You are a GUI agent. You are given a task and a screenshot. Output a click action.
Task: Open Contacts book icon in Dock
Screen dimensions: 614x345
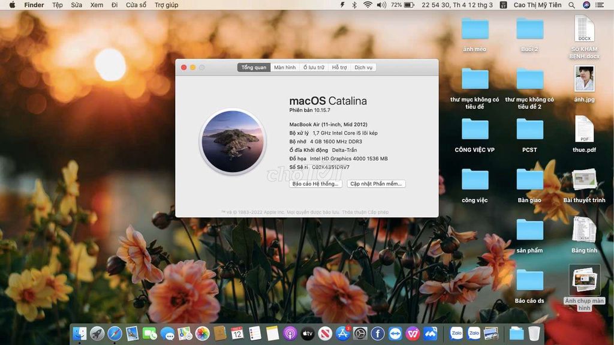(x=220, y=334)
